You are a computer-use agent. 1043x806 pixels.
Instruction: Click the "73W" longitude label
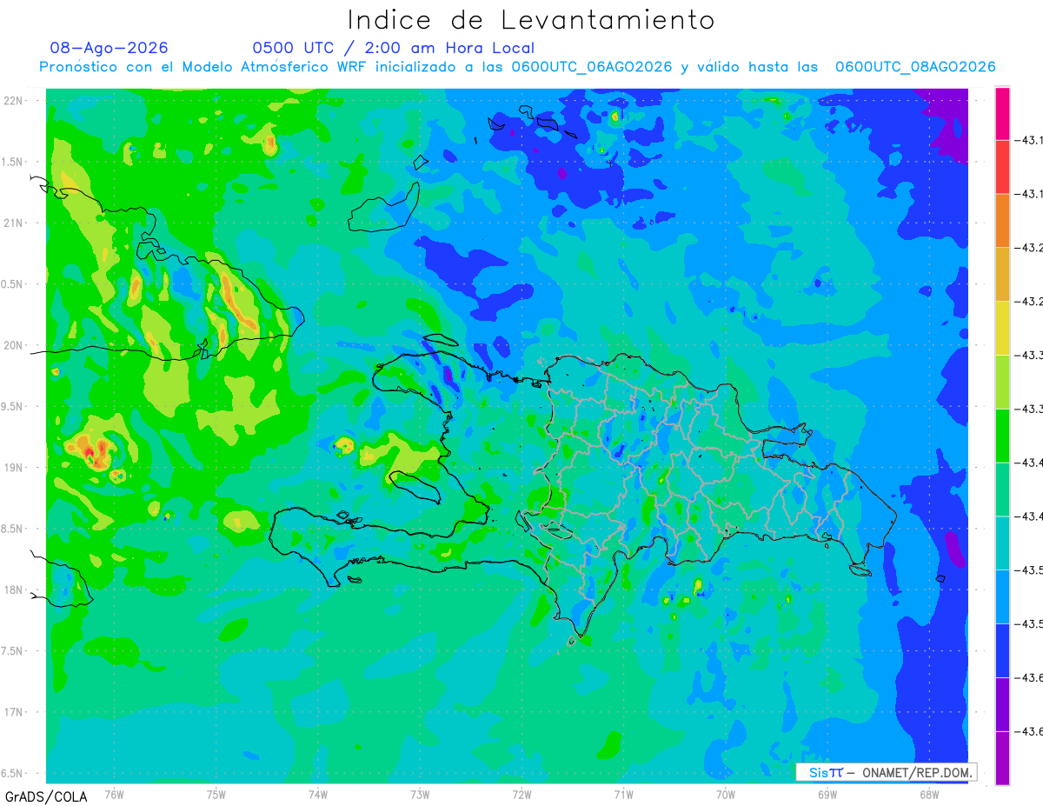click(x=420, y=795)
